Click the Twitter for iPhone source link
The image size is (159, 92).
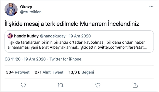click(65, 59)
